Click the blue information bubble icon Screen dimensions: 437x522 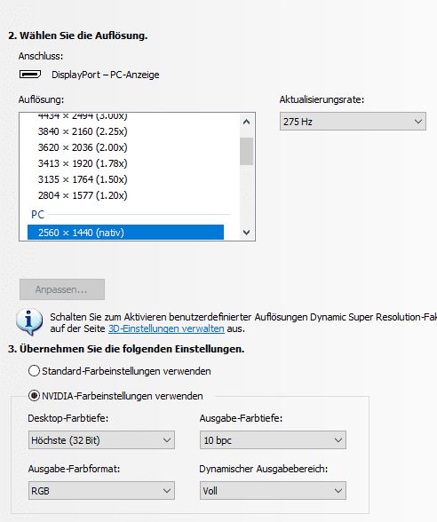tap(29, 322)
